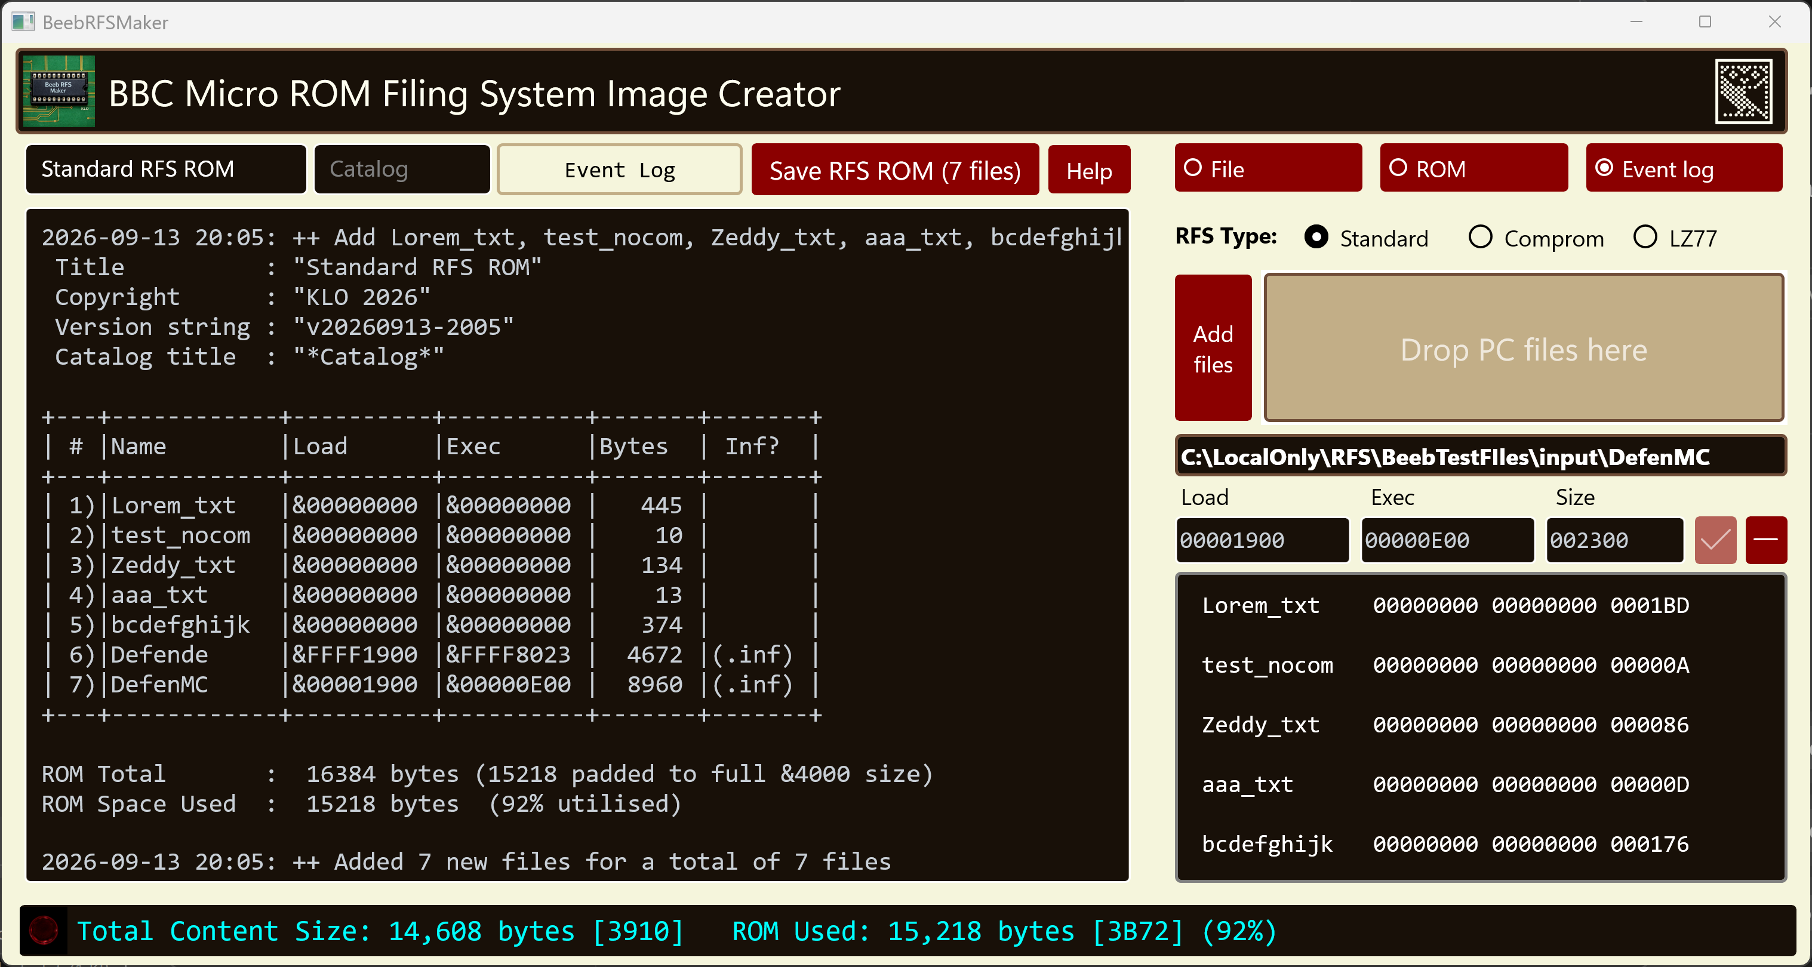The image size is (1812, 967).
Task: Select the Event log radio button
Action: (1684, 168)
